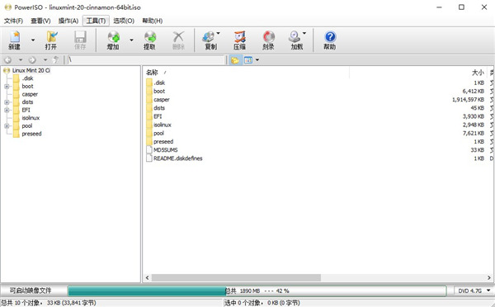Click the 1,914,597 KB size value

[468, 100]
